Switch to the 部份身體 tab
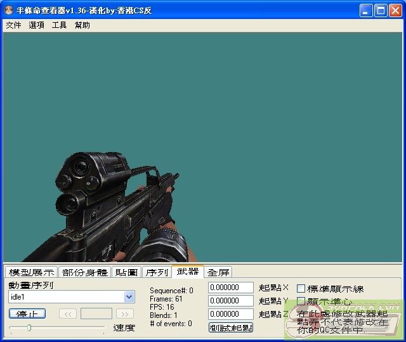Viewport: 406px width, 342px height. pos(85,272)
